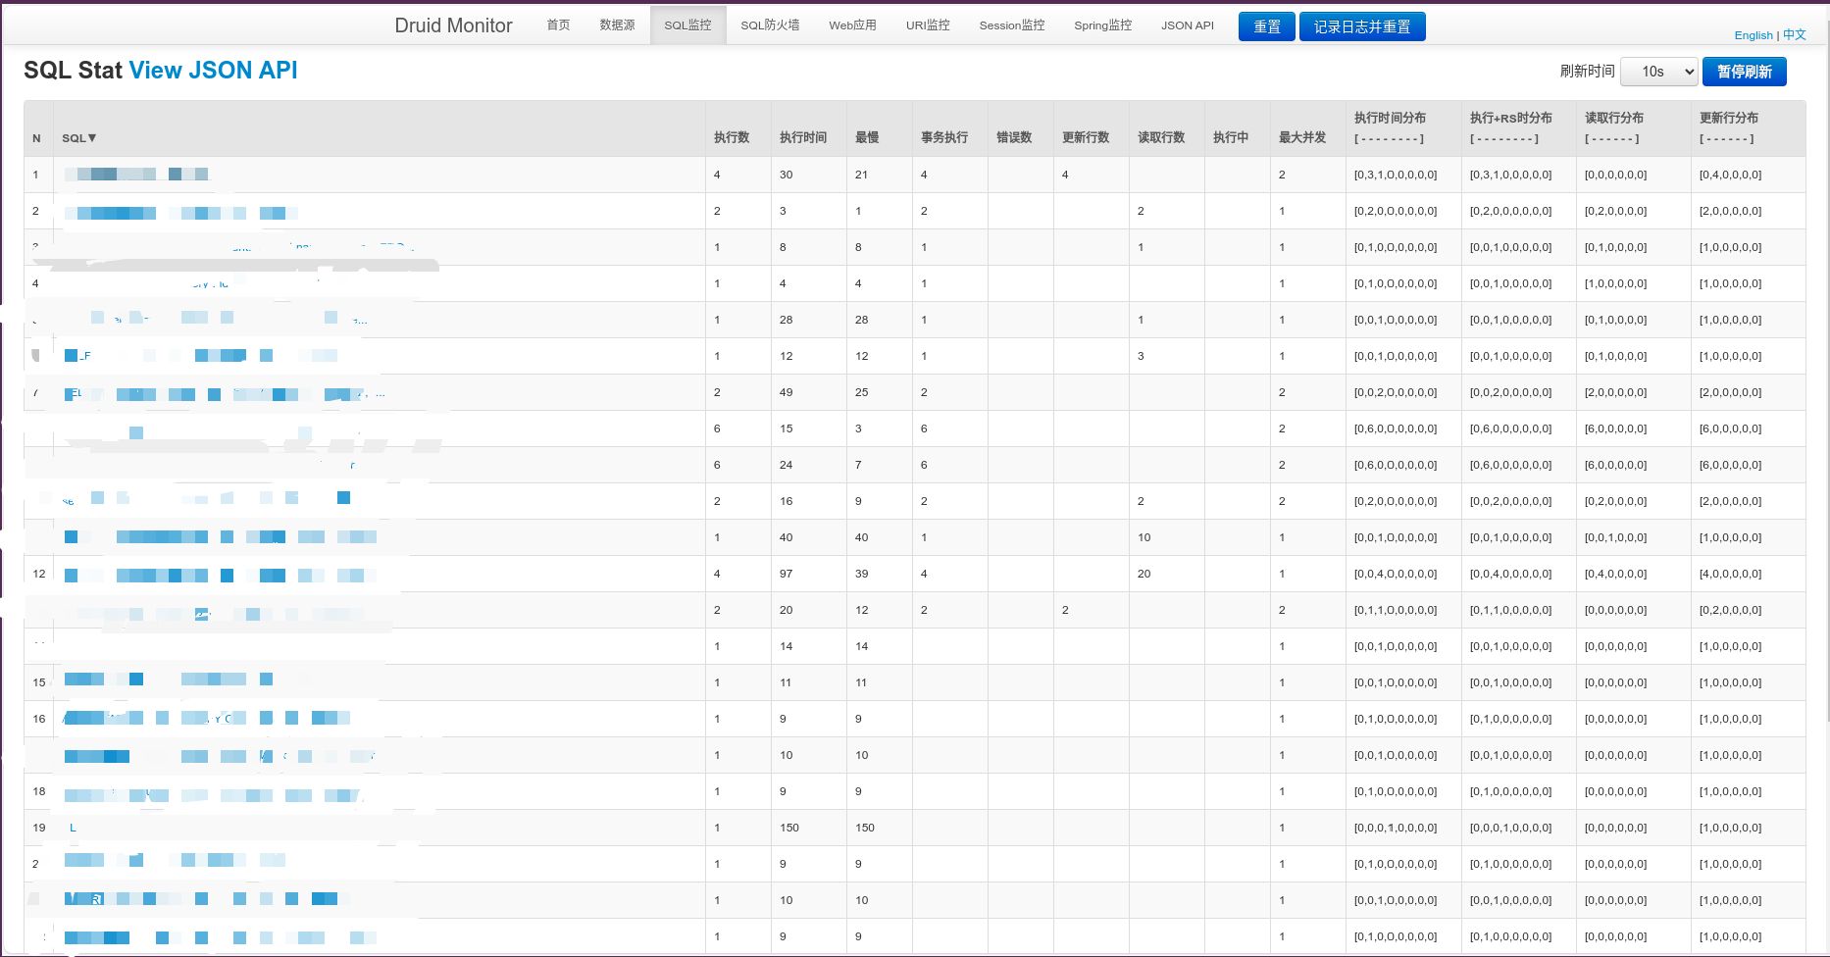Sort by 读取行数 column header
This screenshot has width=1830, height=957.
[1161, 137]
